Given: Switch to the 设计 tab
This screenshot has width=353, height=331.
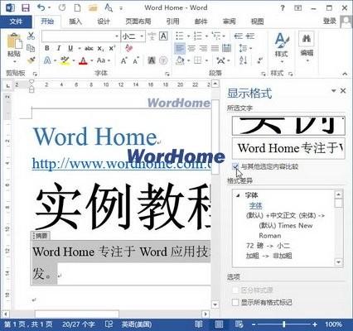Looking at the screenshot, I should [x=104, y=22].
